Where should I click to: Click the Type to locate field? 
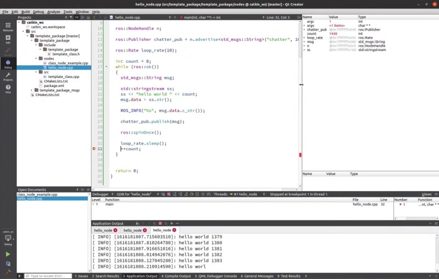pos(48,276)
